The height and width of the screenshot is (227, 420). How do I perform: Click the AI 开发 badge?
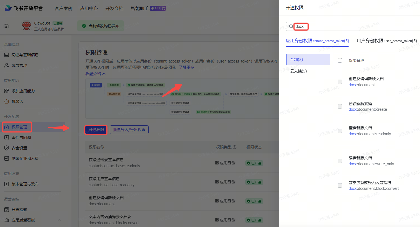(x=158, y=8)
